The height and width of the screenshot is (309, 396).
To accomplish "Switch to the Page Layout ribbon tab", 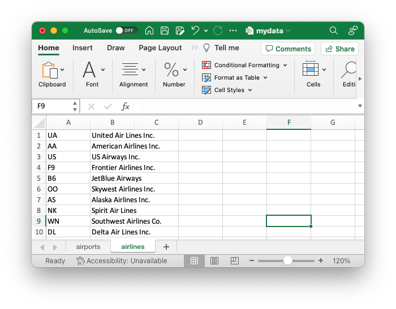I will tap(160, 47).
